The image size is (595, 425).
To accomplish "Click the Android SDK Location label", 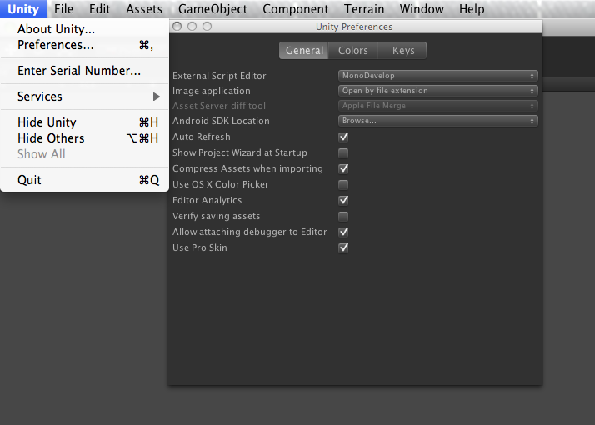I will [221, 121].
